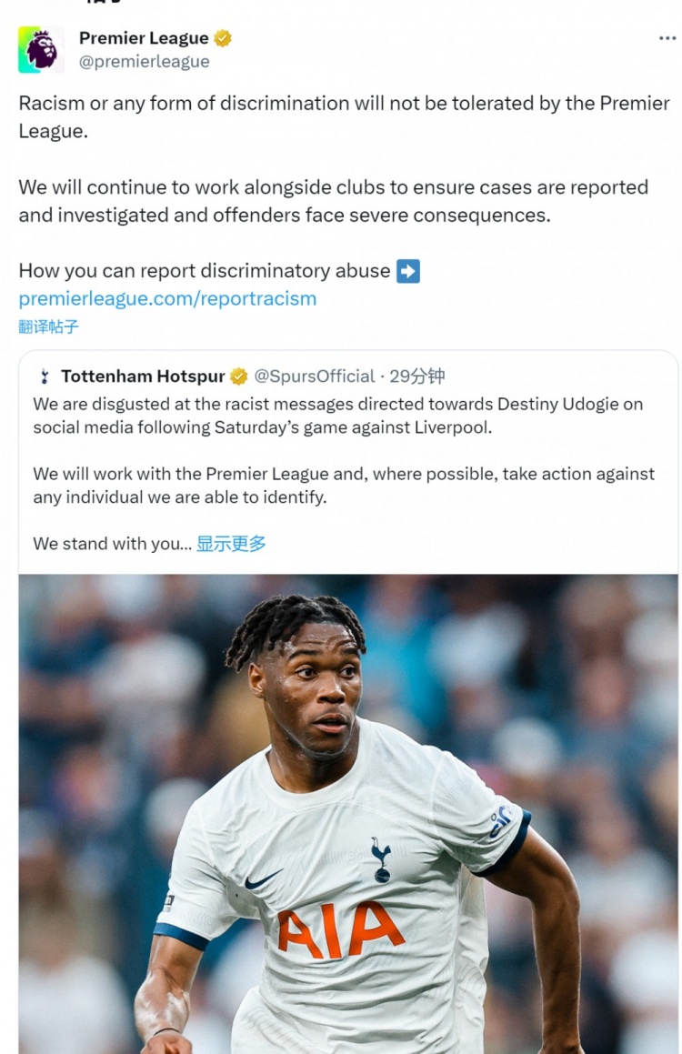This screenshot has height=1054, width=682.
Task: Translate the post via 翻译帖子
Action: pyautogui.click(x=48, y=326)
